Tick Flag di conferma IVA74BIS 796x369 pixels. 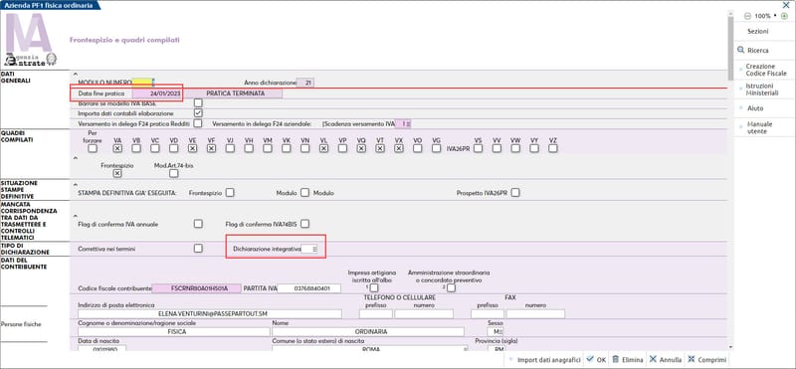click(x=304, y=224)
